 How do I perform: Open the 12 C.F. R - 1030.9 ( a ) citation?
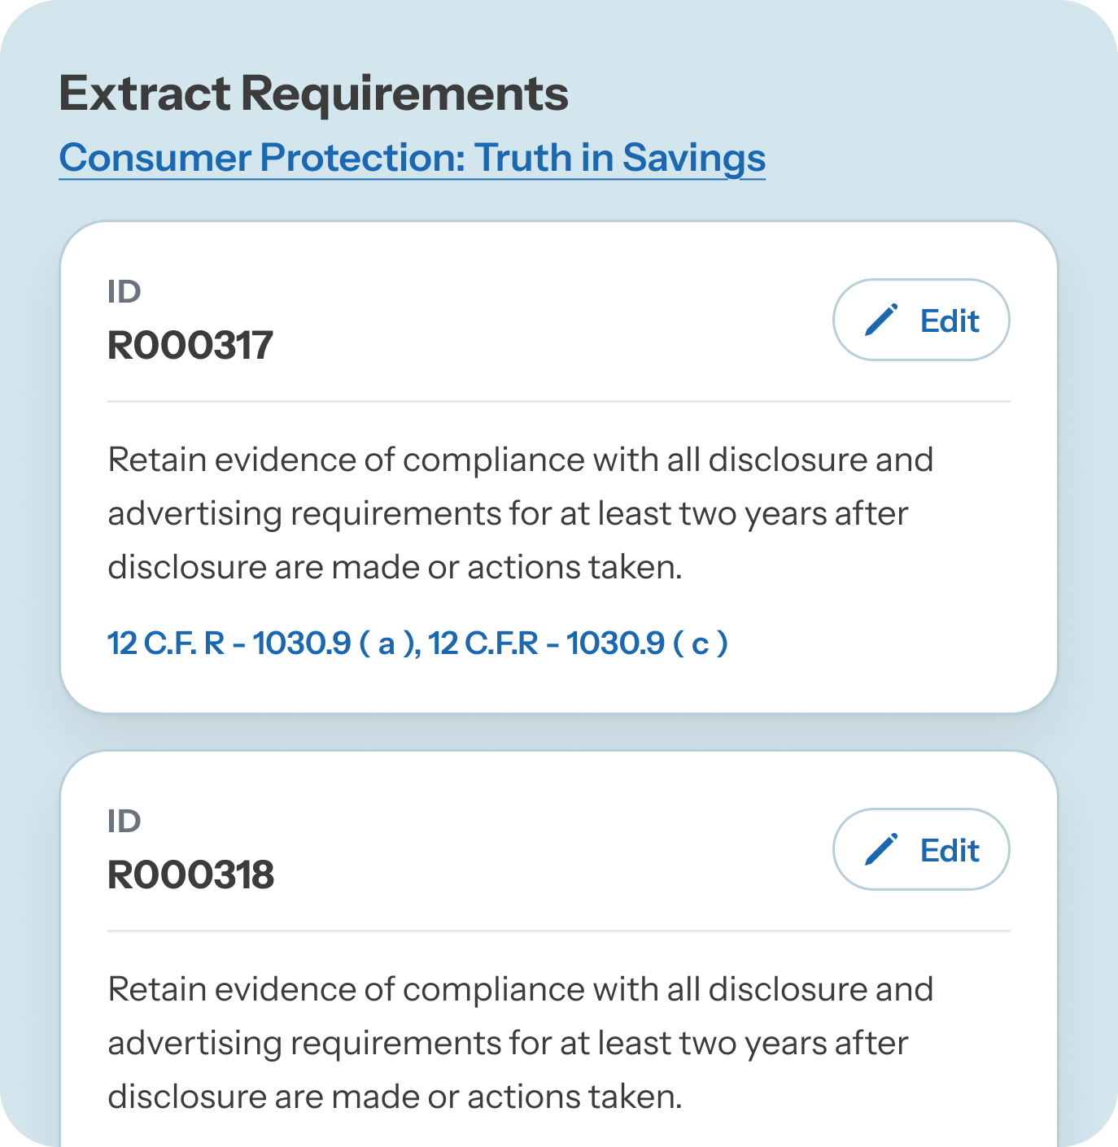tap(262, 643)
